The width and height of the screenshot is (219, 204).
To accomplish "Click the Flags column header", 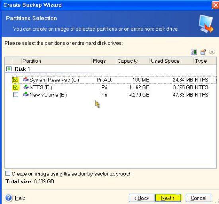I will (x=104, y=61).
